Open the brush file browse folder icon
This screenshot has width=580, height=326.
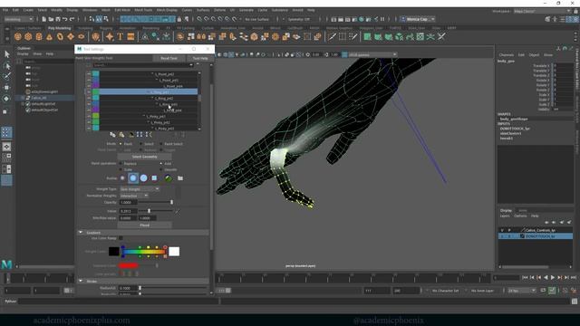click(180, 178)
